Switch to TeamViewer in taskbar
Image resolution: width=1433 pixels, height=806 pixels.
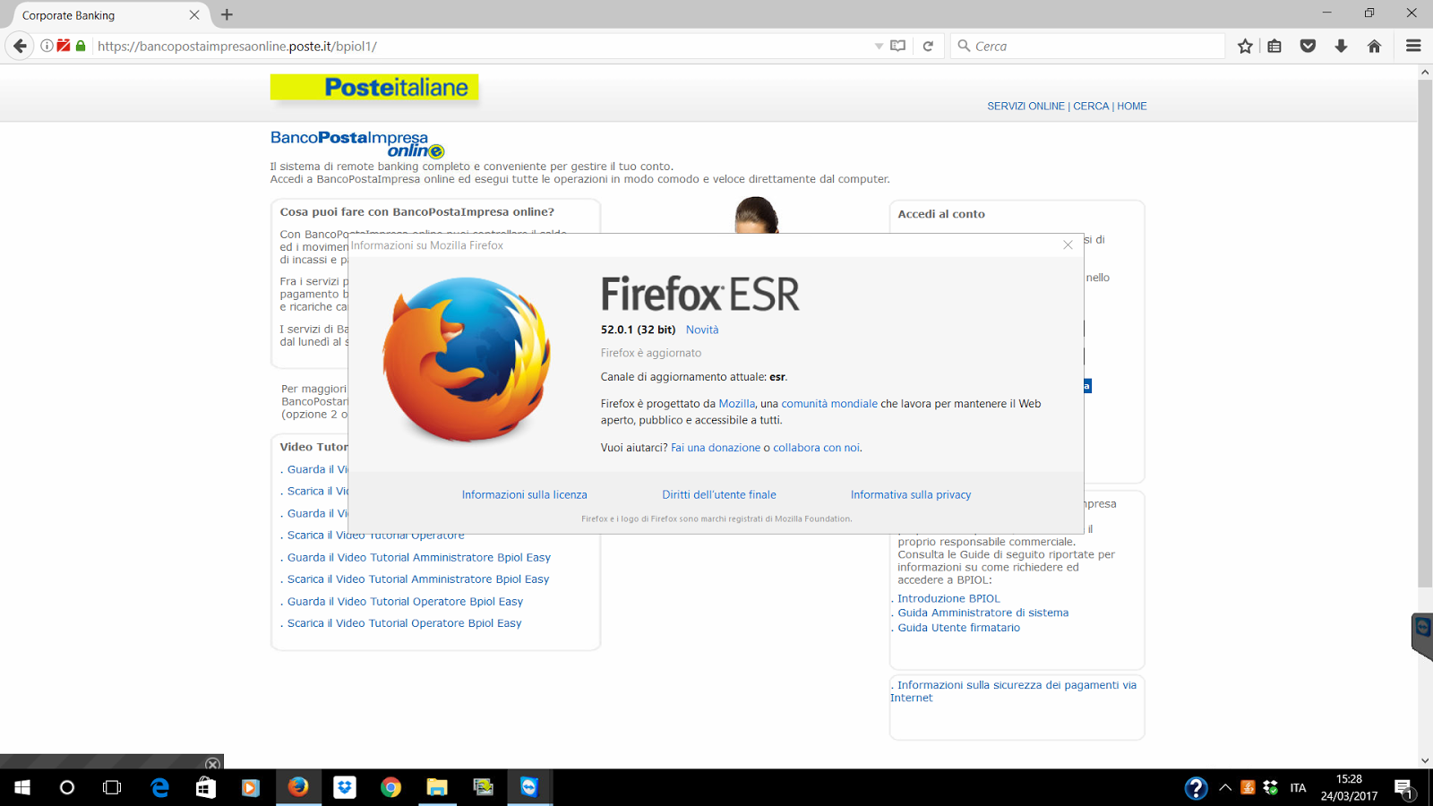529,787
